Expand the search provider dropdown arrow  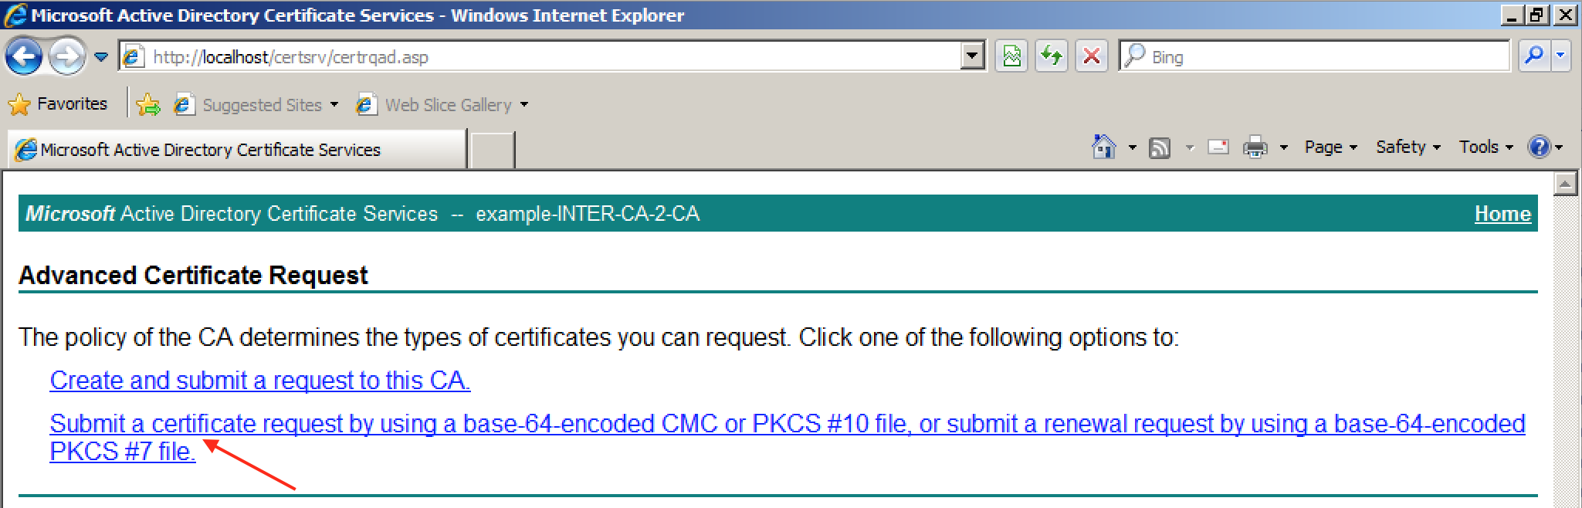pos(1560,56)
